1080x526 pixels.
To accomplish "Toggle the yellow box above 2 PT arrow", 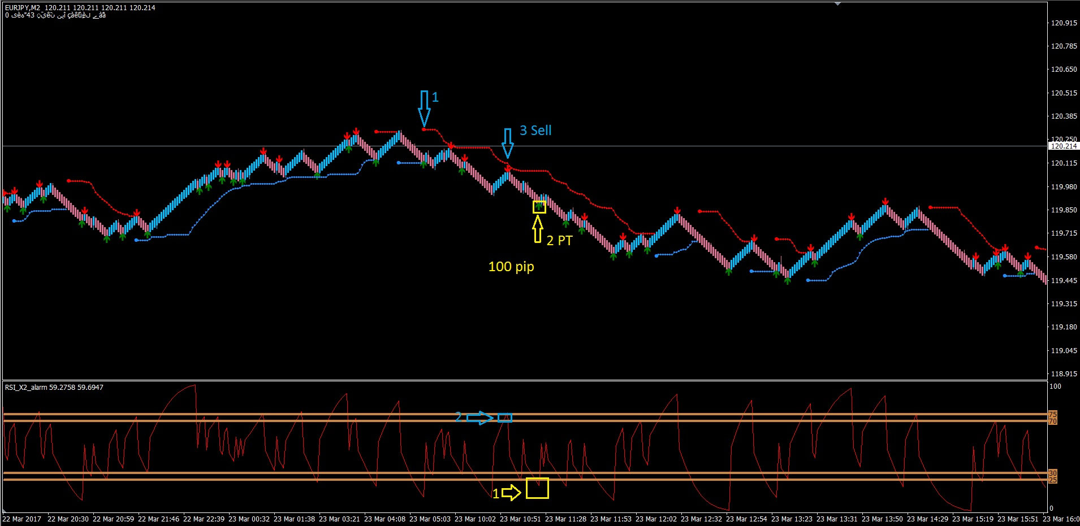I will pyautogui.click(x=538, y=207).
